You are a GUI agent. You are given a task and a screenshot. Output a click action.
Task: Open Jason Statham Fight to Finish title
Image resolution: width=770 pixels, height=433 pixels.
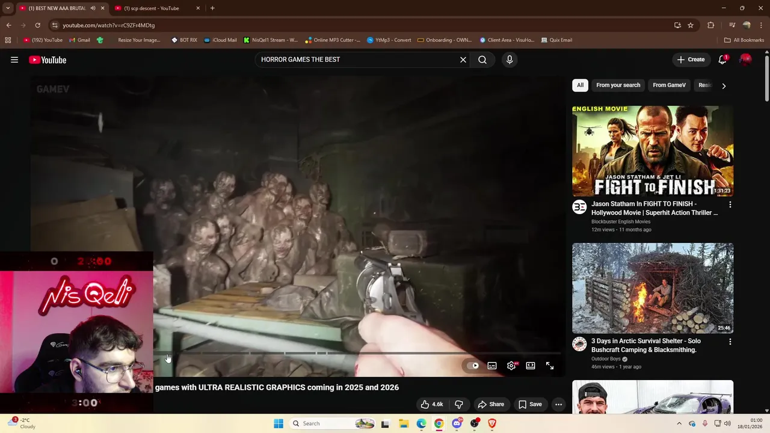tap(654, 208)
